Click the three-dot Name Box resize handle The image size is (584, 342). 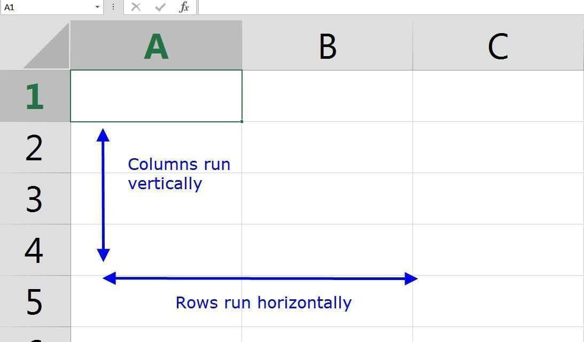coord(113,7)
